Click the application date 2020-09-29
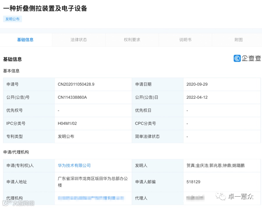Viewport: 262px width, 208px height. click(197, 84)
